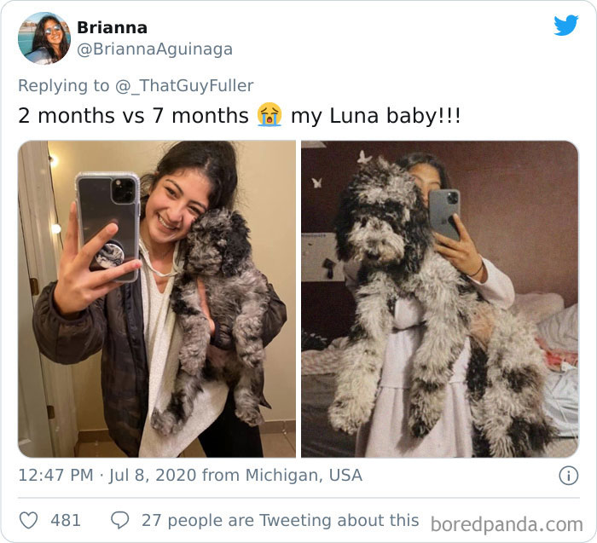Click the info circle icon
The image size is (597, 543).
[569, 476]
